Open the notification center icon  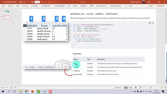click(163, 92)
